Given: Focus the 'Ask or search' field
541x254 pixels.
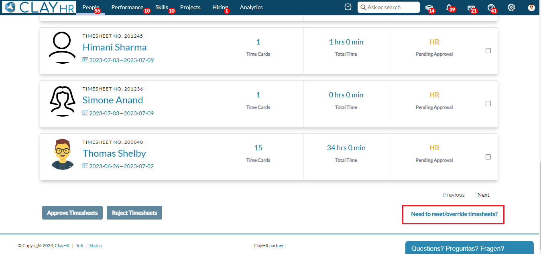Looking at the screenshot, I should click(x=388, y=7).
